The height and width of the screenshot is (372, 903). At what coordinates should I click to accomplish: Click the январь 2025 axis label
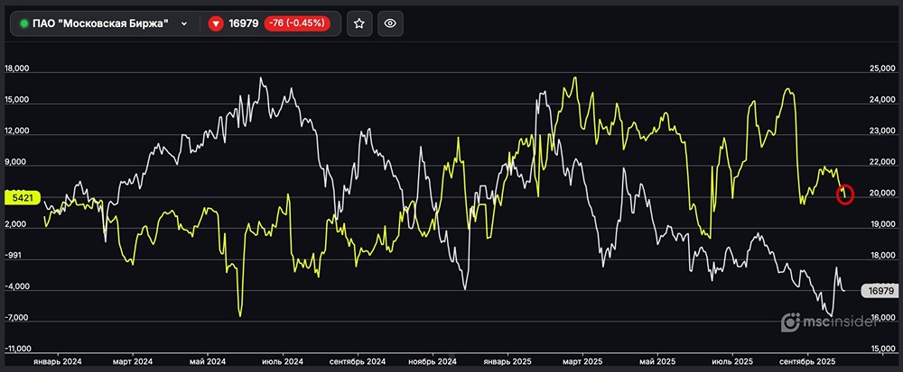point(507,362)
